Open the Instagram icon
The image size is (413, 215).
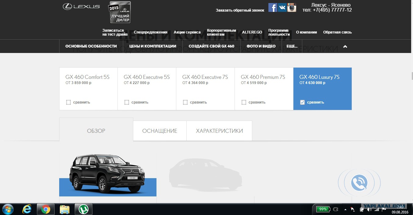[292, 7]
